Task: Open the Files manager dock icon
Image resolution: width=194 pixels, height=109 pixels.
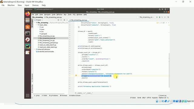Action: click(x=28, y=20)
